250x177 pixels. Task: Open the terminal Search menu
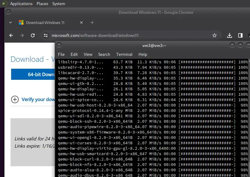tap(104, 54)
